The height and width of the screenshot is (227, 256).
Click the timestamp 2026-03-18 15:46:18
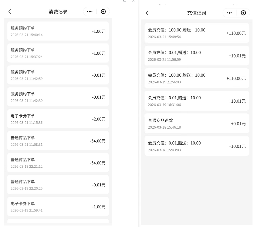(x=164, y=127)
